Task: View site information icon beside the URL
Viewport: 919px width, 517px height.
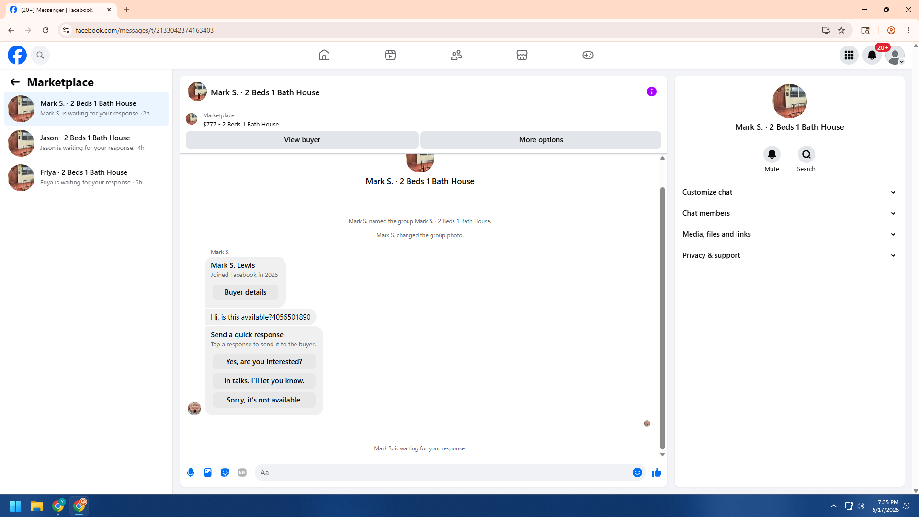Action: [66, 30]
